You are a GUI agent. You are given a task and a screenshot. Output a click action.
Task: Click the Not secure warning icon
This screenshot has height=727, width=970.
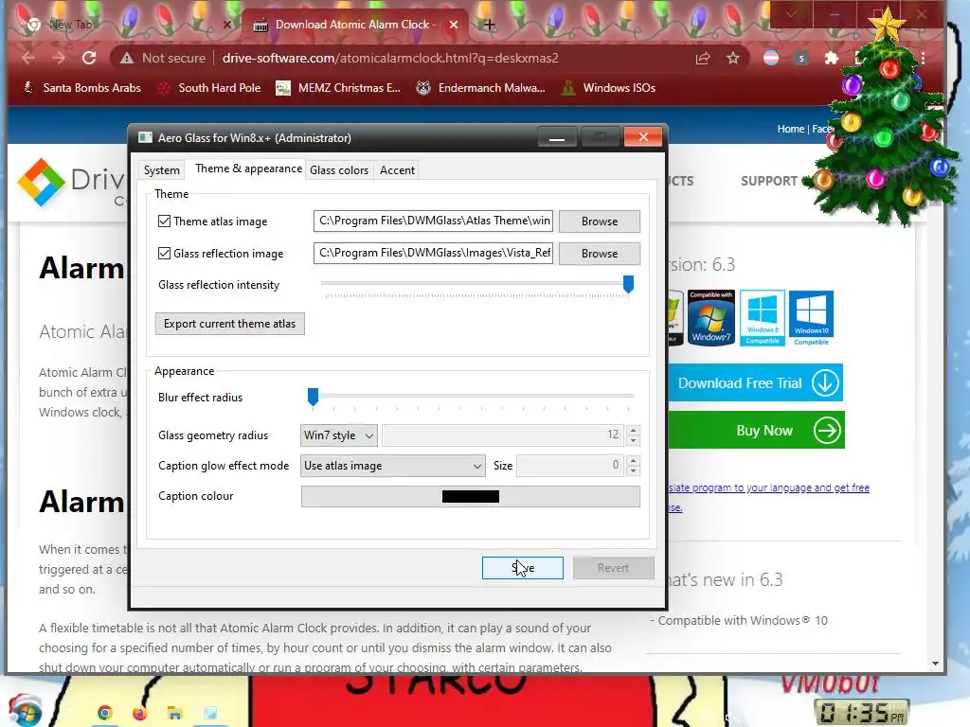127,58
